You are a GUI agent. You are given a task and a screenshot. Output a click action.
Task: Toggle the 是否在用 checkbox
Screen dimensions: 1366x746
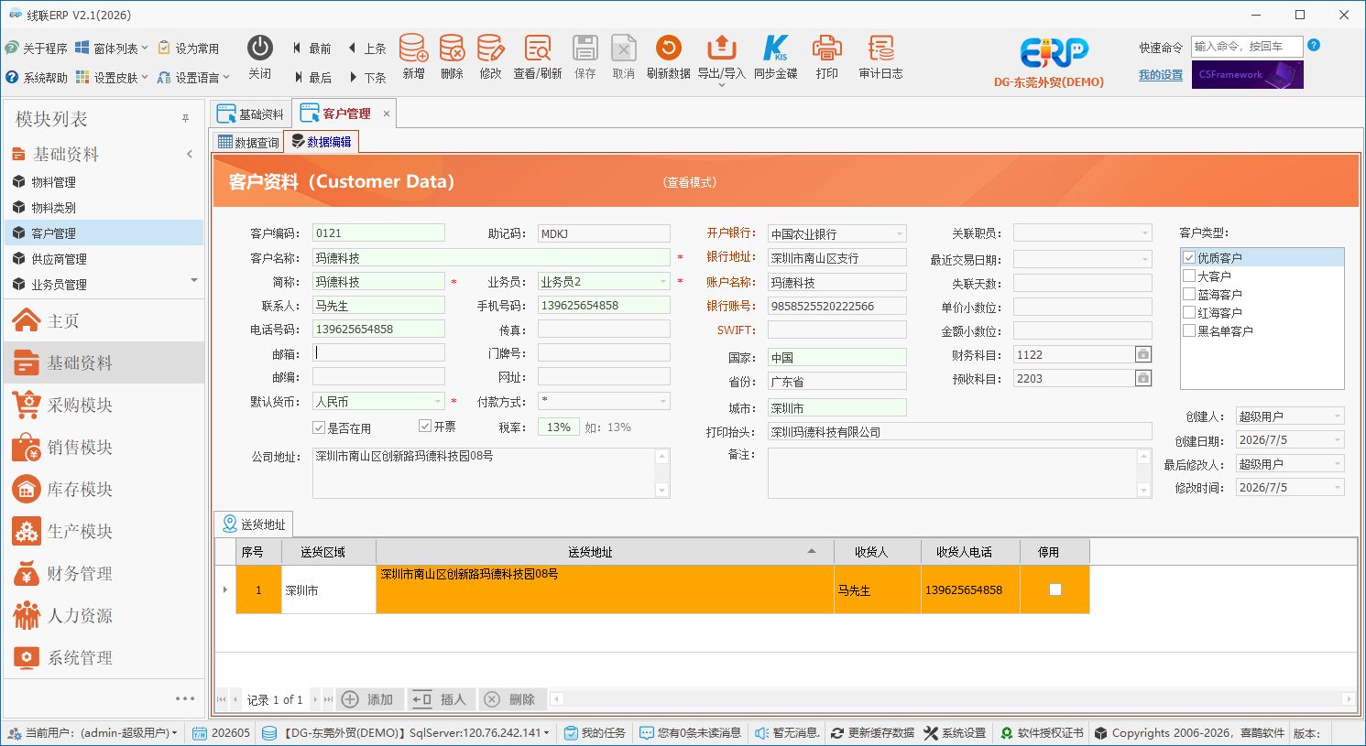(x=319, y=427)
